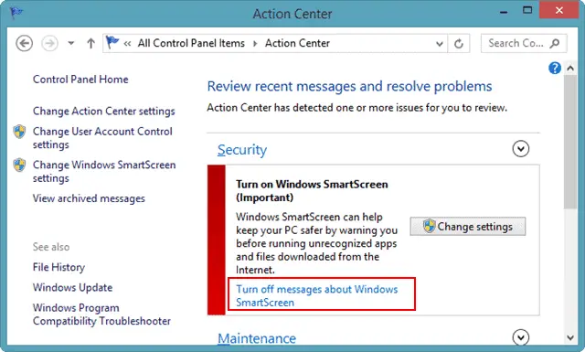The image size is (585, 352).
Task: Click the shield icon beside Windows SmartScreen settings
Action: point(19,165)
